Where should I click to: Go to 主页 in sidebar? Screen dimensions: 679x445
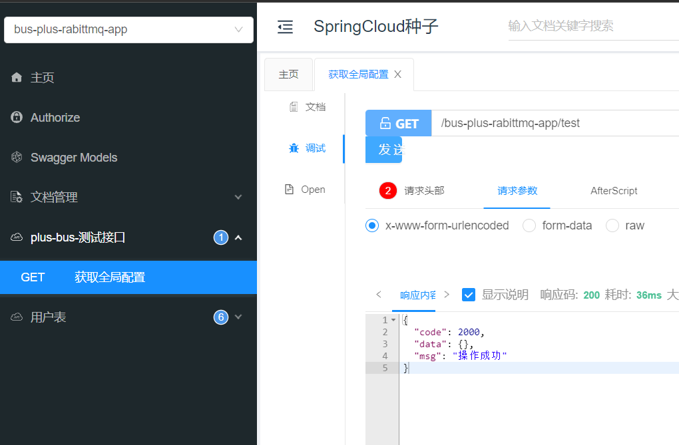pyautogui.click(x=128, y=77)
